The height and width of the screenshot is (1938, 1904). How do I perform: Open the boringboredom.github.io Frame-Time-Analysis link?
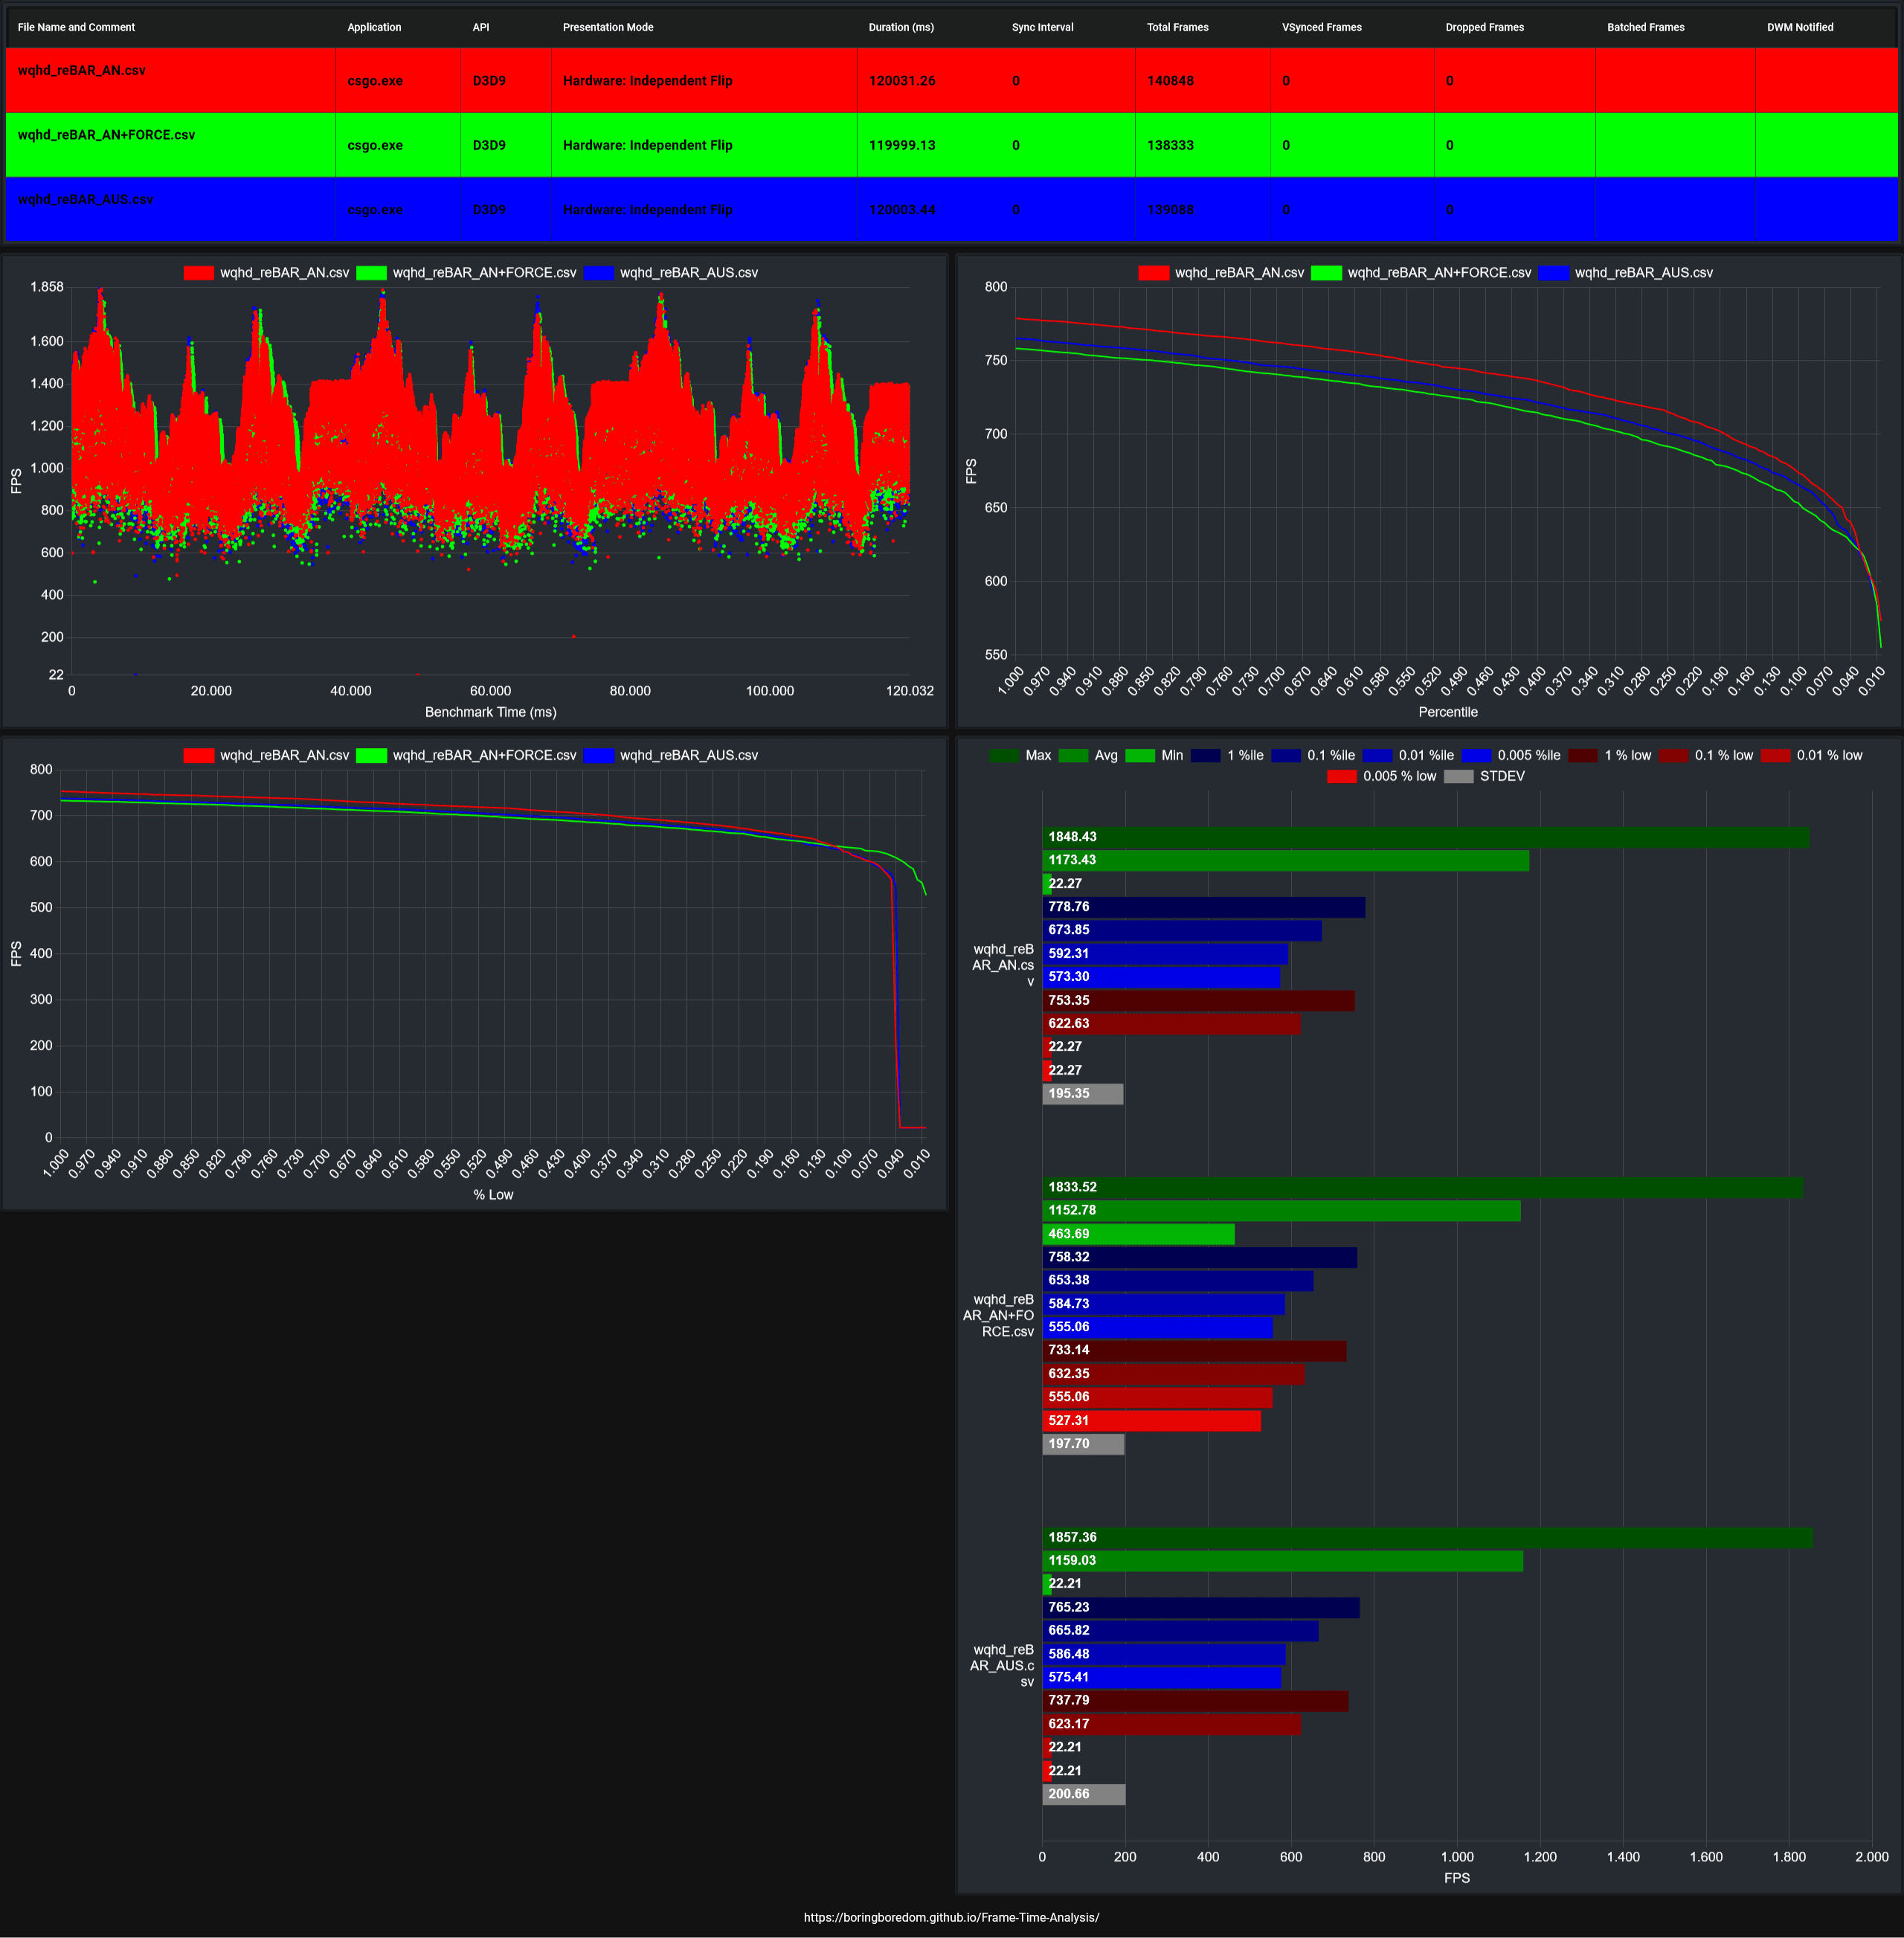pyautogui.click(x=951, y=1917)
